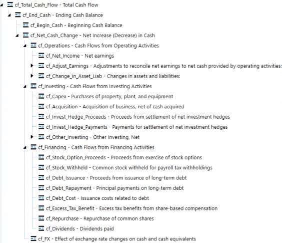Expand the cf_Adjust_Earnings node
The height and width of the screenshot is (243, 282).
point(32,66)
